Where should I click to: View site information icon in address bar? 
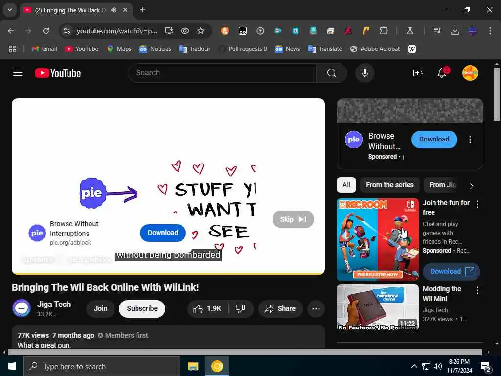pyautogui.click(x=67, y=31)
